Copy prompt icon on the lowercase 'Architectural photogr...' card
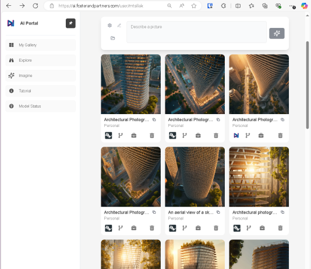 point(282,212)
